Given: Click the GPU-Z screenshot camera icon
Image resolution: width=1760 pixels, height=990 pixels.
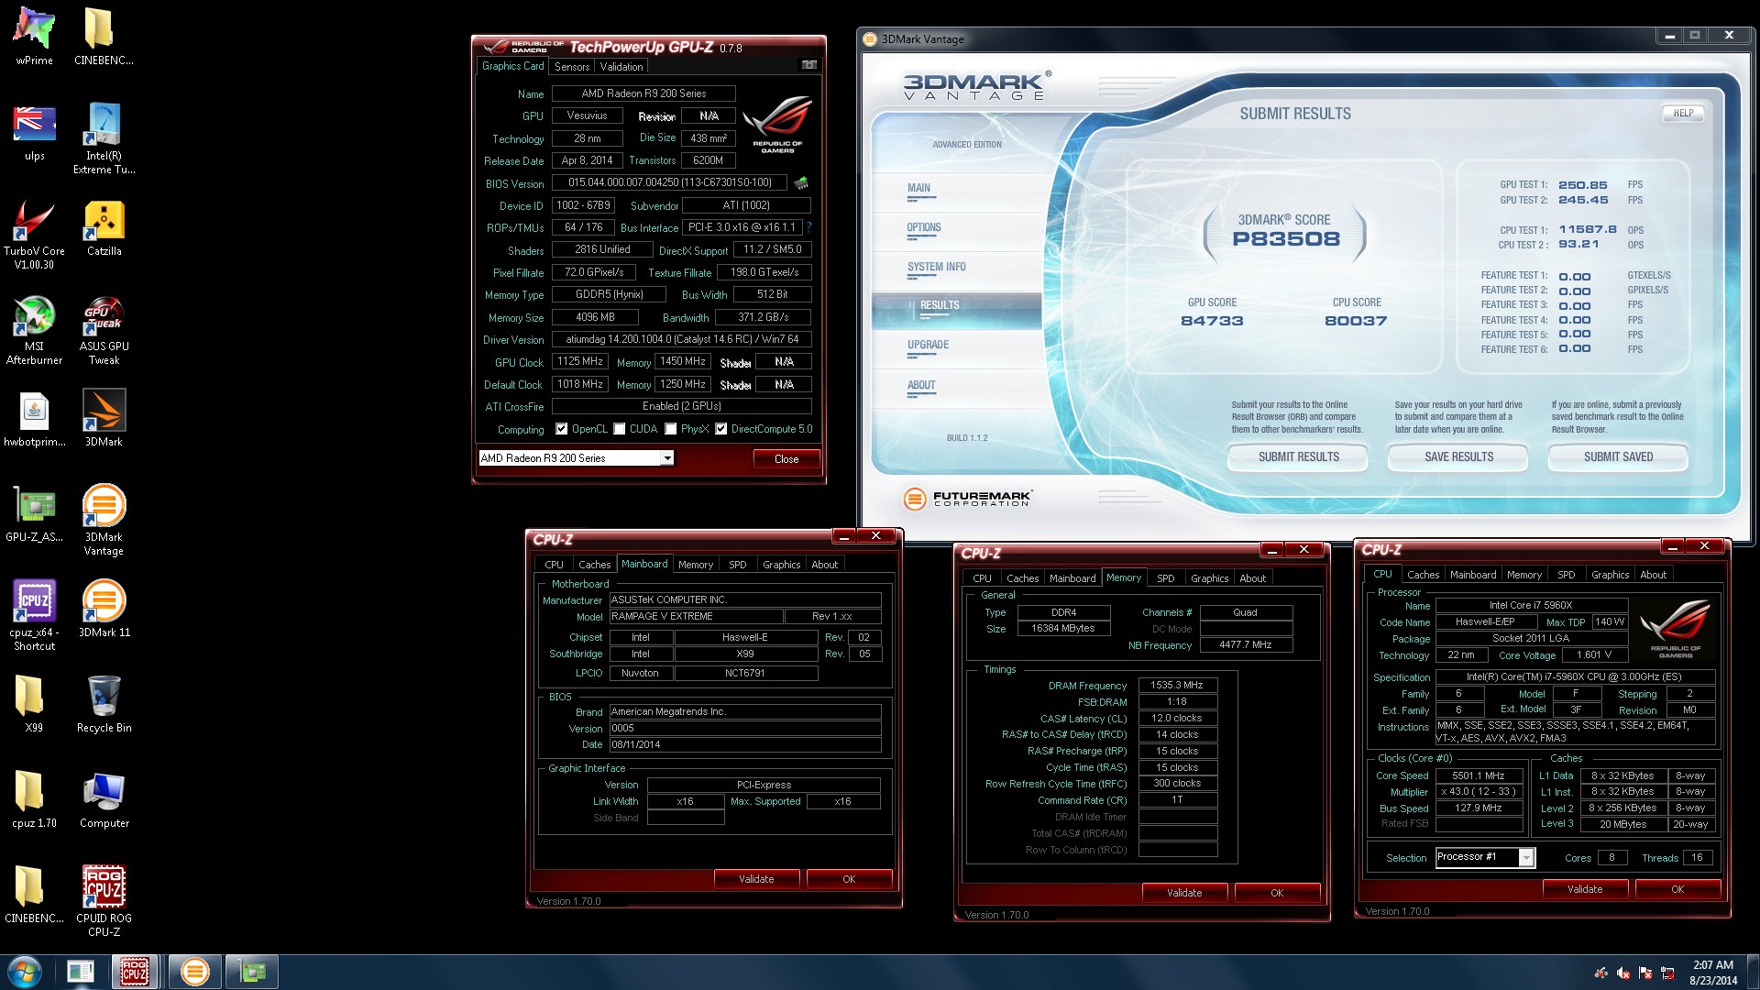Looking at the screenshot, I should pos(809,65).
